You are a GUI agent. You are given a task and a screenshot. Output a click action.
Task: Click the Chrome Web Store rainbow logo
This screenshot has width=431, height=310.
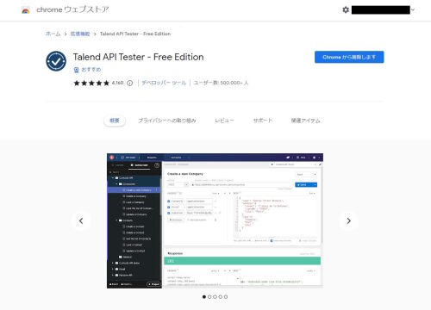click(26, 10)
